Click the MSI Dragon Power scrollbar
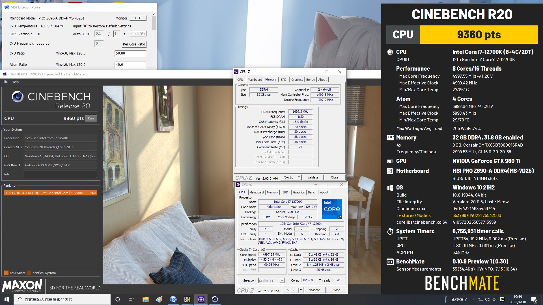 pyautogui.click(x=154, y=23)
